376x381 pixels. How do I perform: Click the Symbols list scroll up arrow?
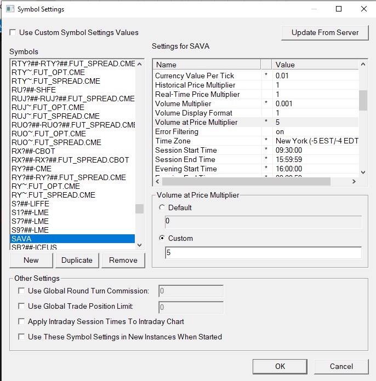tap(139, 64)
